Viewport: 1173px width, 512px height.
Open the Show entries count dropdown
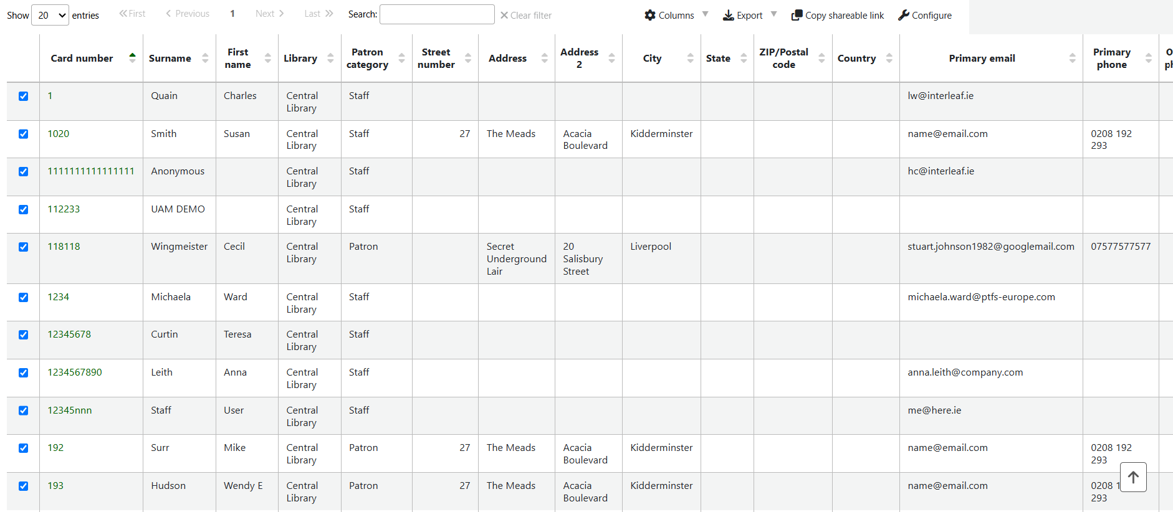pyautogui.click(x=50, y=15)
